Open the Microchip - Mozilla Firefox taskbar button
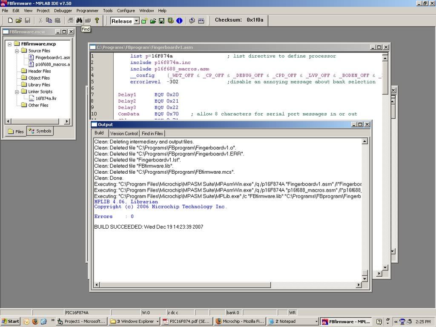This screenshot has height=327, width=436. click(240, 321)
